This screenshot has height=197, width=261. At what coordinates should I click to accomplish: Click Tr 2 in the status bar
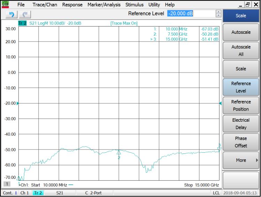pos(38,193)
